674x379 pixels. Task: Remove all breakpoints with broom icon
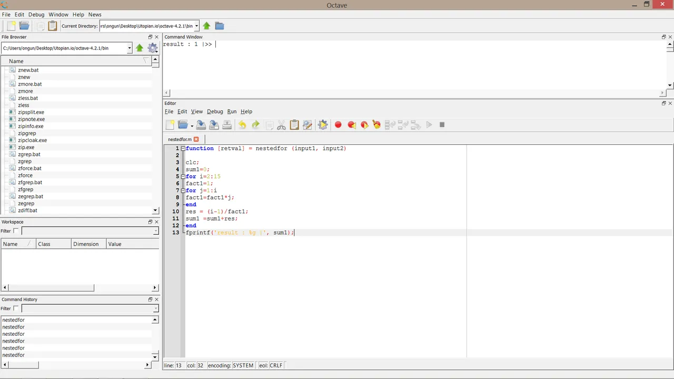point(376,125)
